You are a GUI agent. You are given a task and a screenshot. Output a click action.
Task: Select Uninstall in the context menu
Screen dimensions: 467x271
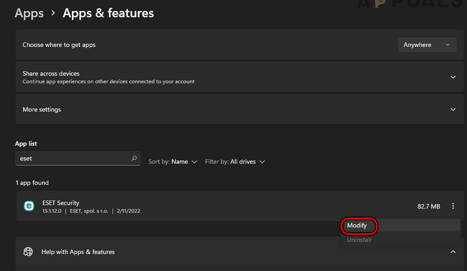click(359, 240)
